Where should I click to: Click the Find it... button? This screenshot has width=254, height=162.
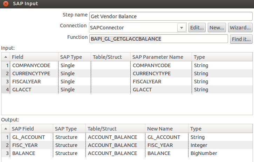pyautogui.click(x=241, y=39)
